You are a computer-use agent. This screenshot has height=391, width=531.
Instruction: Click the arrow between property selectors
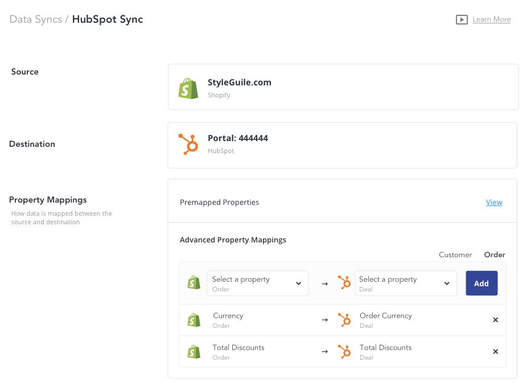pos(325,283)
